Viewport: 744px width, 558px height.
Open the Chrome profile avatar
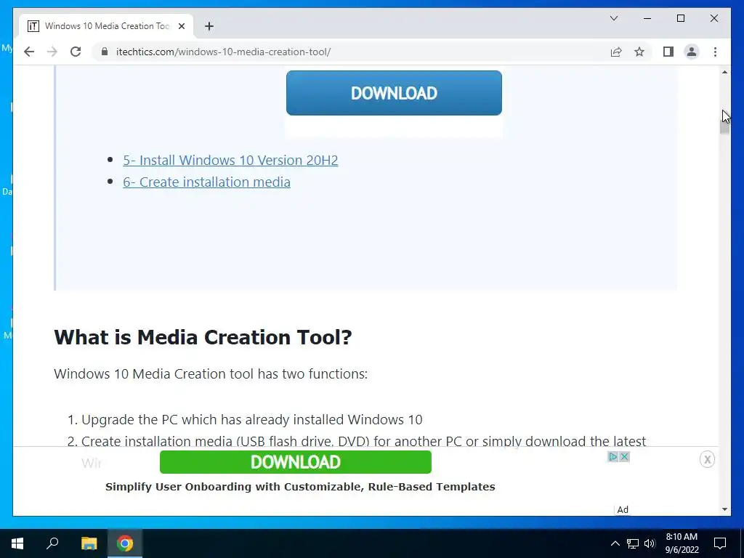pyautogui.click(x=692, y=52)
